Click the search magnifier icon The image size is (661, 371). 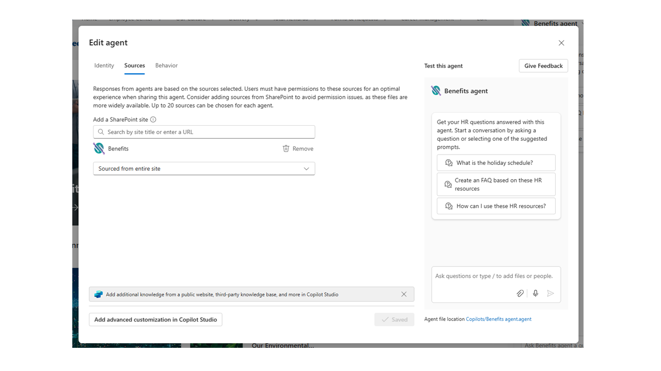click(x=101, y=132)
